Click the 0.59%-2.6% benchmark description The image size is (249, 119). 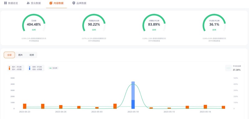coord(34,39)
